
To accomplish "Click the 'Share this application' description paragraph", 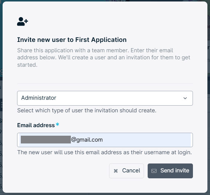I will click(104, 57).
